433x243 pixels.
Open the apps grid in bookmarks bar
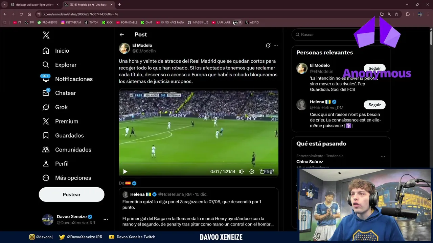point(4,23)
